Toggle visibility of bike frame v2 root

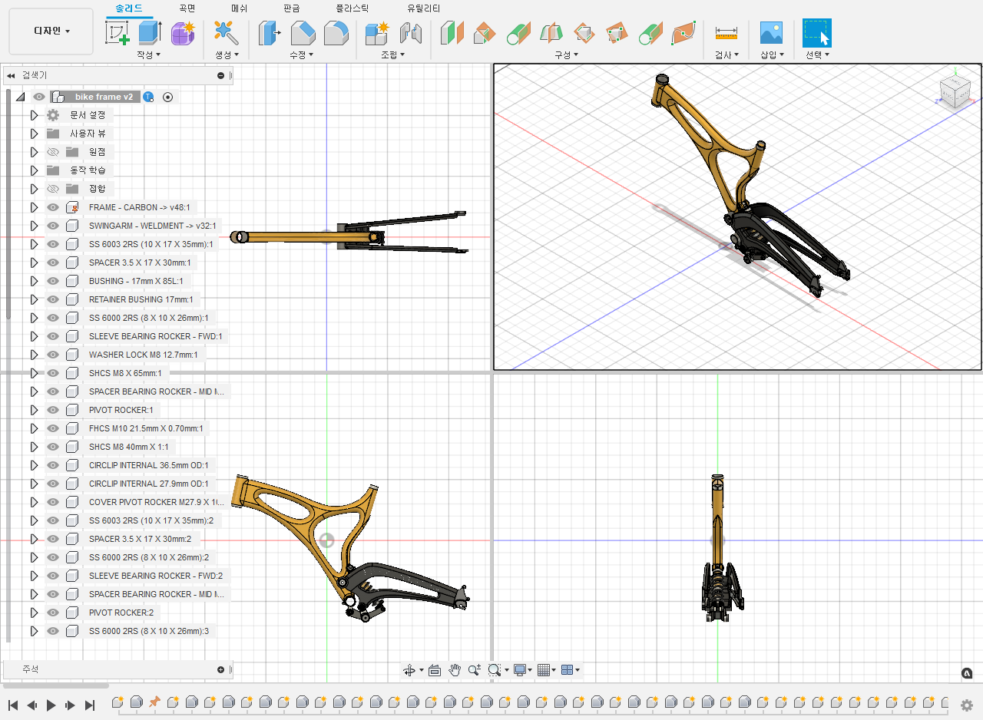coord(39,97)
